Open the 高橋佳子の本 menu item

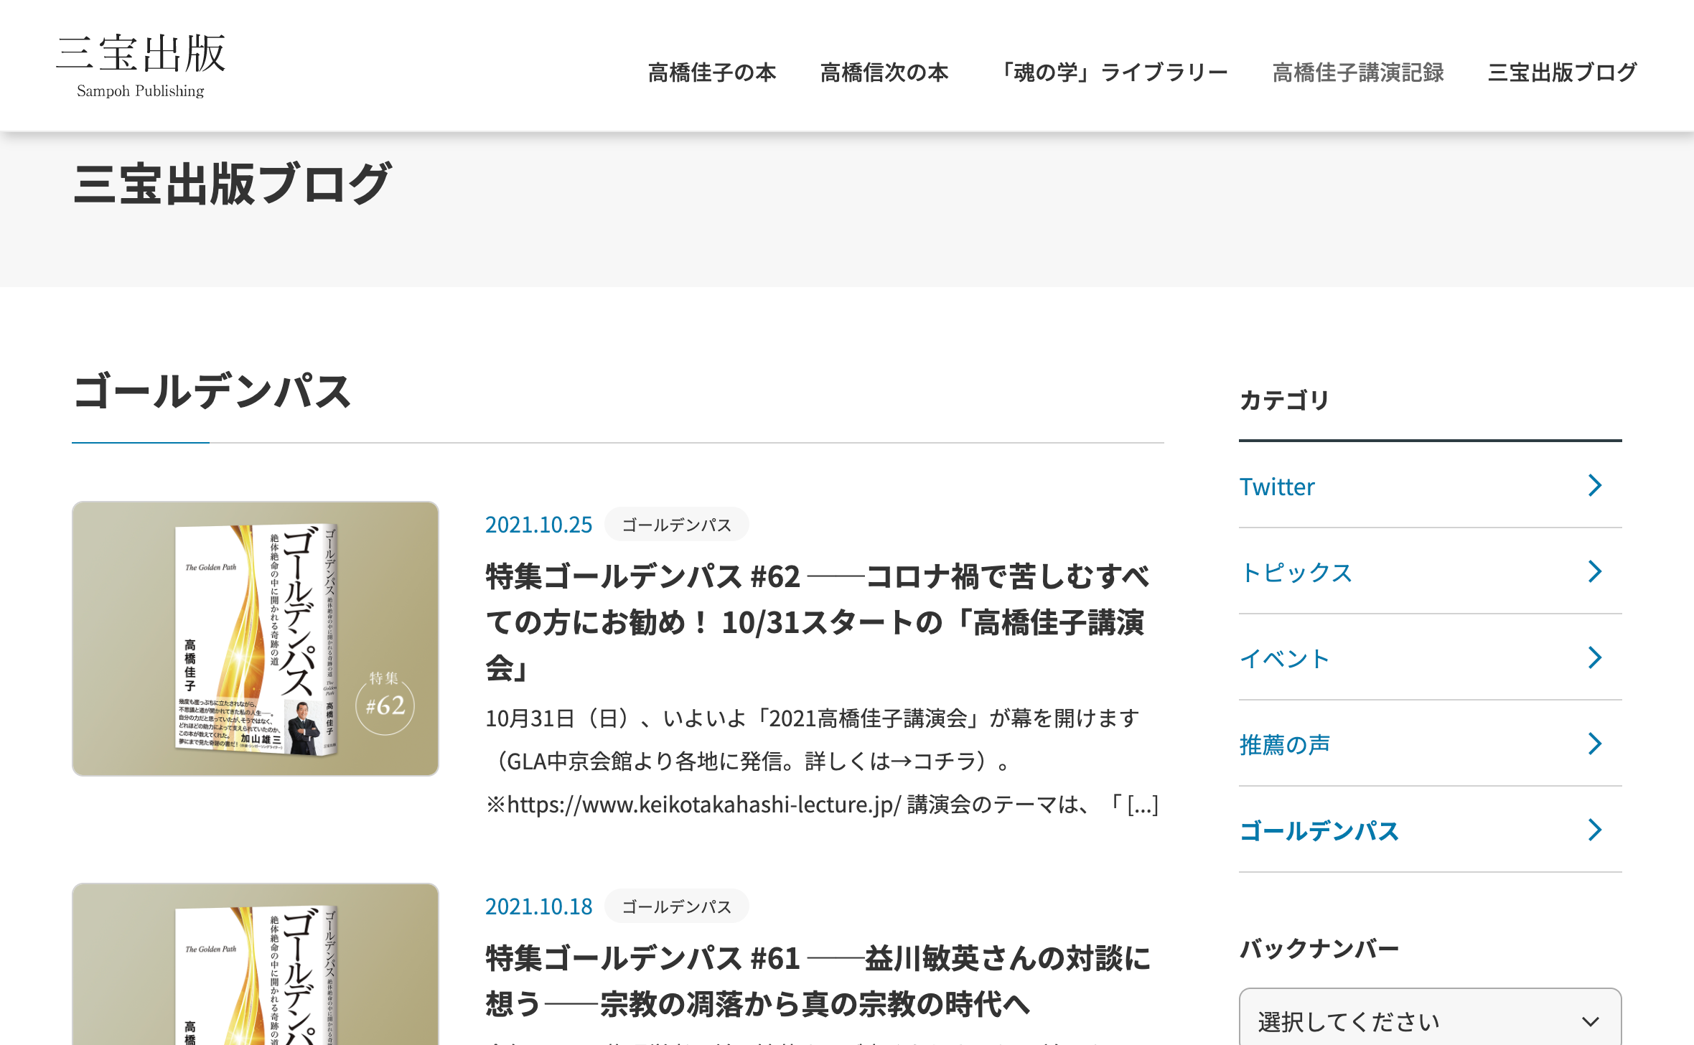[x=712, y=72]
